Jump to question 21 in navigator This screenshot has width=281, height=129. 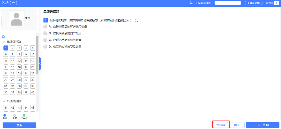pos(6,73)
